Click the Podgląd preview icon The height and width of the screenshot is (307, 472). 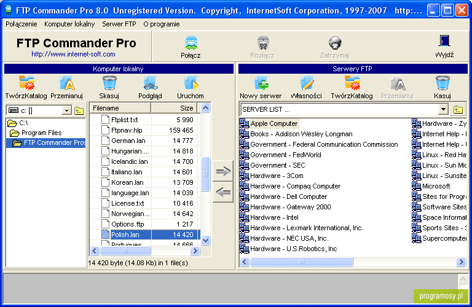(x=150, y=83)
